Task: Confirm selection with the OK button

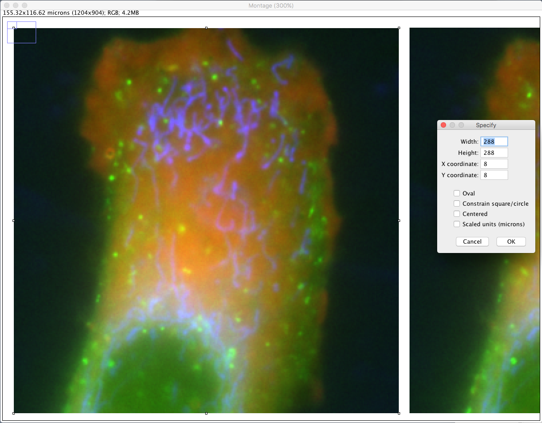Action: 511,241
